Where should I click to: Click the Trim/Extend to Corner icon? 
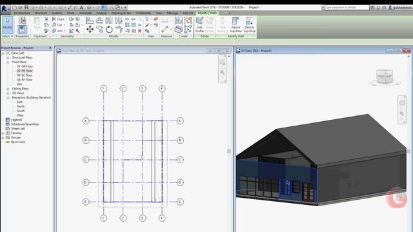119,30
